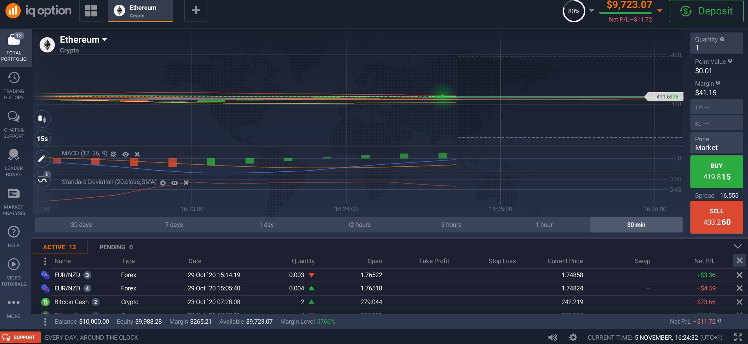Set Stop Loss in SL field

(x=717, y=123)
